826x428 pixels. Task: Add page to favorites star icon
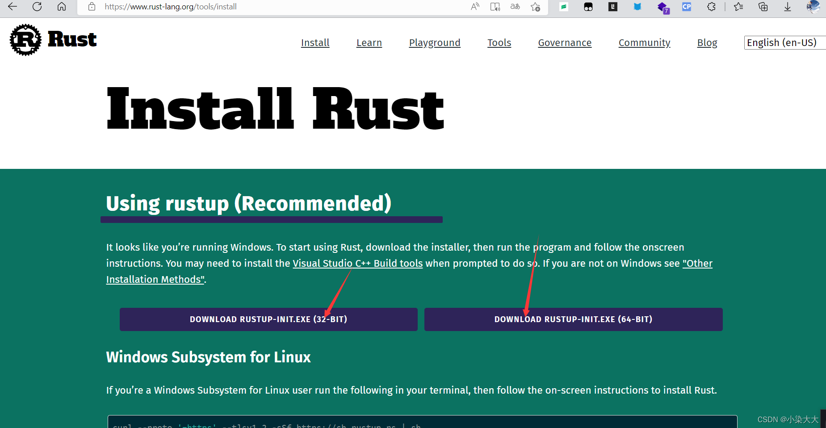[535, 7]
